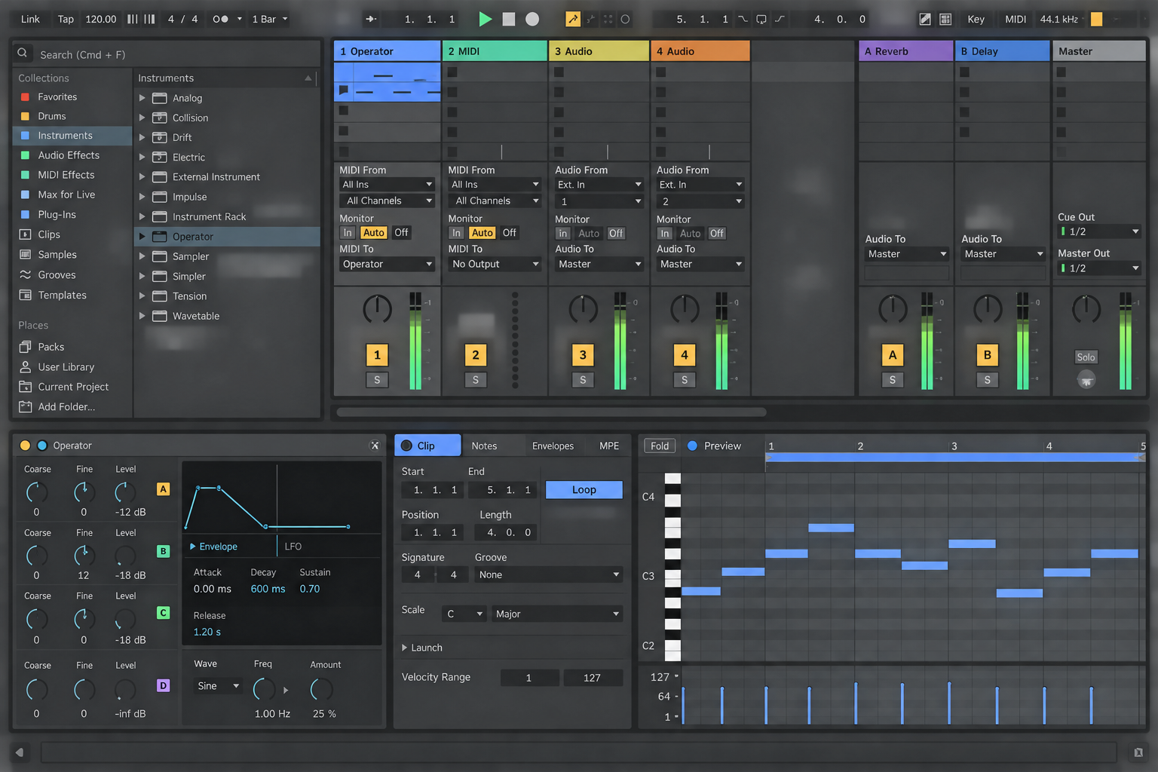Open the Cue Out 1/2 dropdown
1158x772 pixels.
[x=1099, y=231]
